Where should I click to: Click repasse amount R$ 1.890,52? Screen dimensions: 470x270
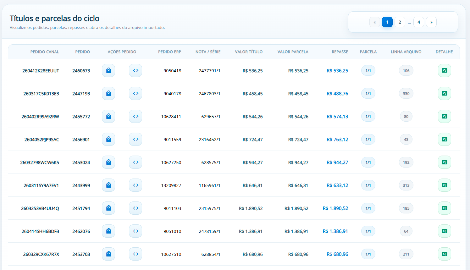[x=335, y=208]
